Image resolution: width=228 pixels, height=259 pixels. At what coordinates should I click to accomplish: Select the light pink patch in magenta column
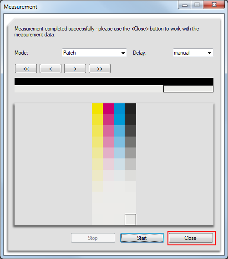(108, 153)
